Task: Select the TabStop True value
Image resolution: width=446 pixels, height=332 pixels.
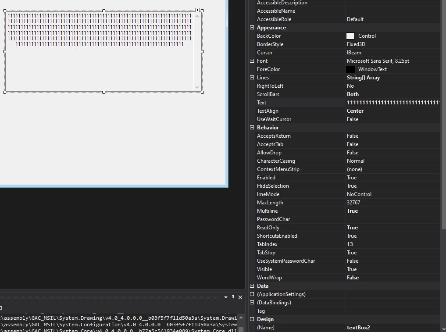Action: coord(352,253)
